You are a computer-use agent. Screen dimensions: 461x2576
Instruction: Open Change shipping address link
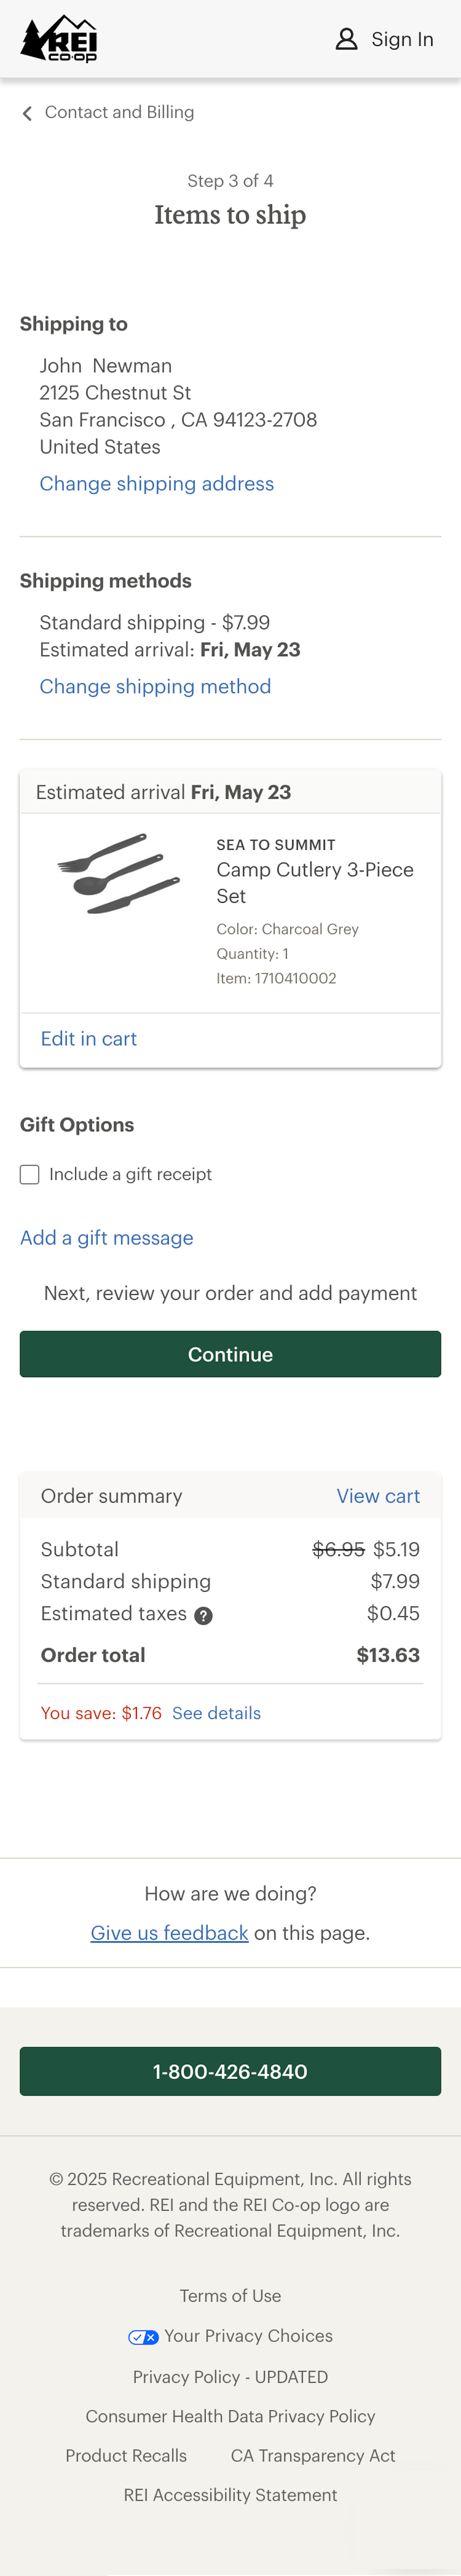click(x=156, y=484)
